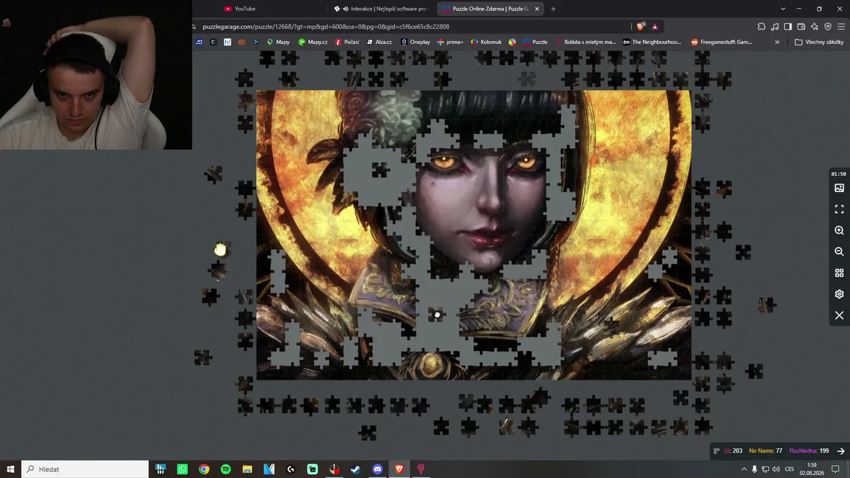Show more bookmarks with the chevron
Image resolution: width=850 pixels, height=478 pixels.
[777, 42]
